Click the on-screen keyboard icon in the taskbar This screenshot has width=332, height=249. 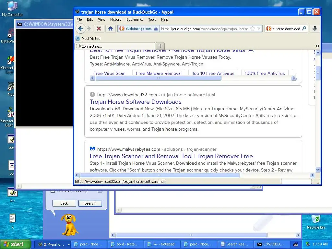click(x=296, y=244)
